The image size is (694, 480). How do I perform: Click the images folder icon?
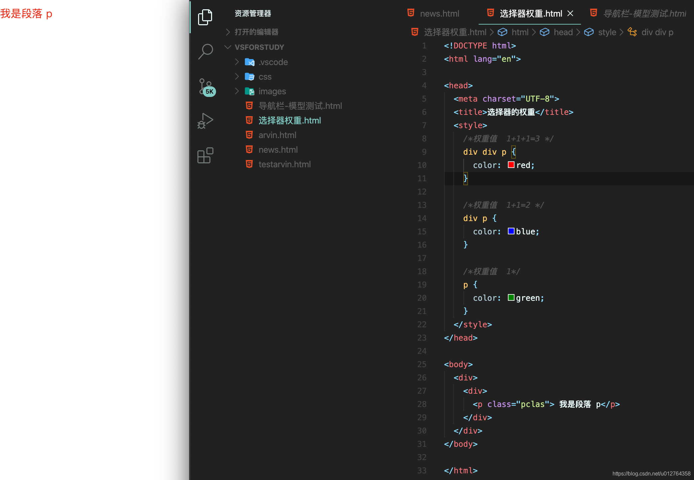250,91
